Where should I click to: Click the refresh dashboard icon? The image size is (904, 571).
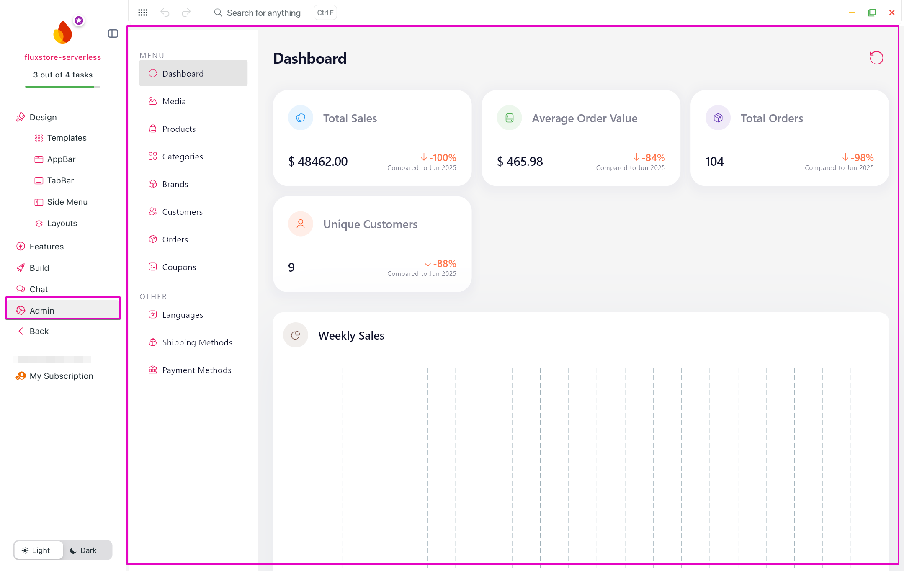[x=876, y=58]
